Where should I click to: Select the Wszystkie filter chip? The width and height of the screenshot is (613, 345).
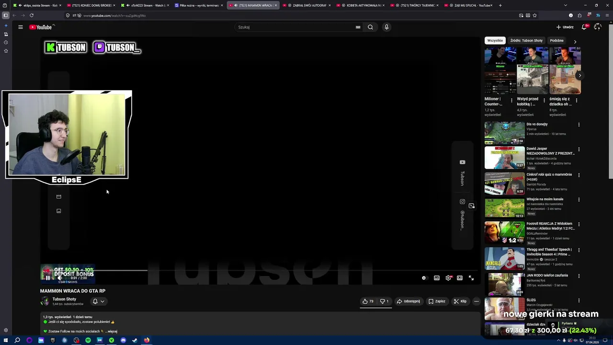(495, 41)
